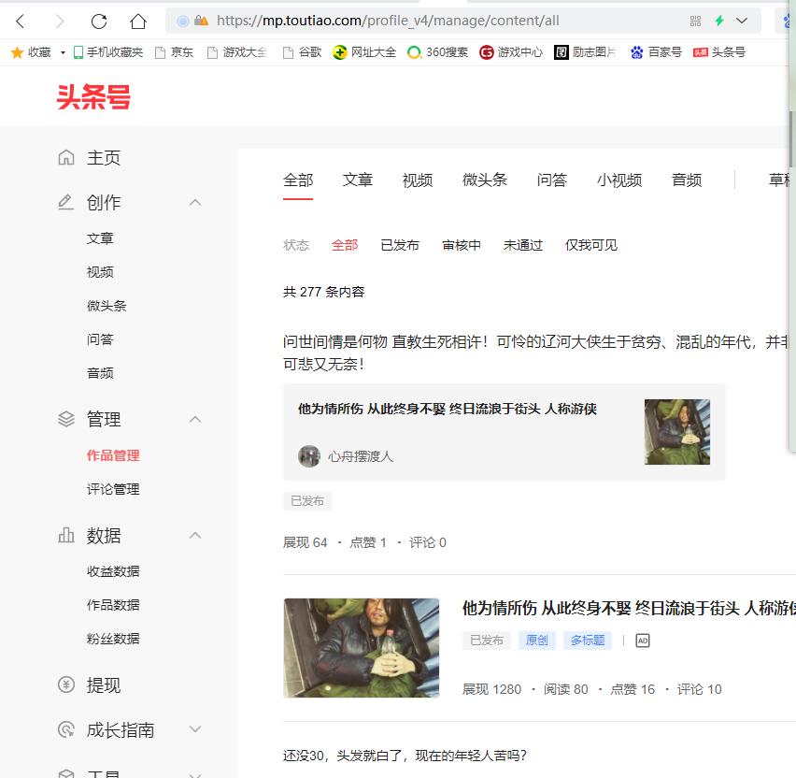Open the 数据 chart icon
796x778 pixels.
(x=64, y=535)
